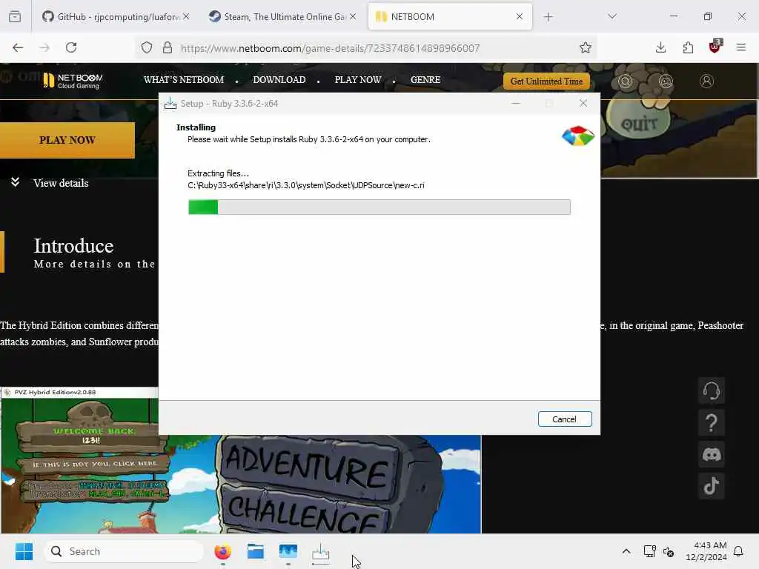Viewport: 759px width, 569px height.
Task: Open the blue monitor app on the taskbar
Action: tap(288, 551)
